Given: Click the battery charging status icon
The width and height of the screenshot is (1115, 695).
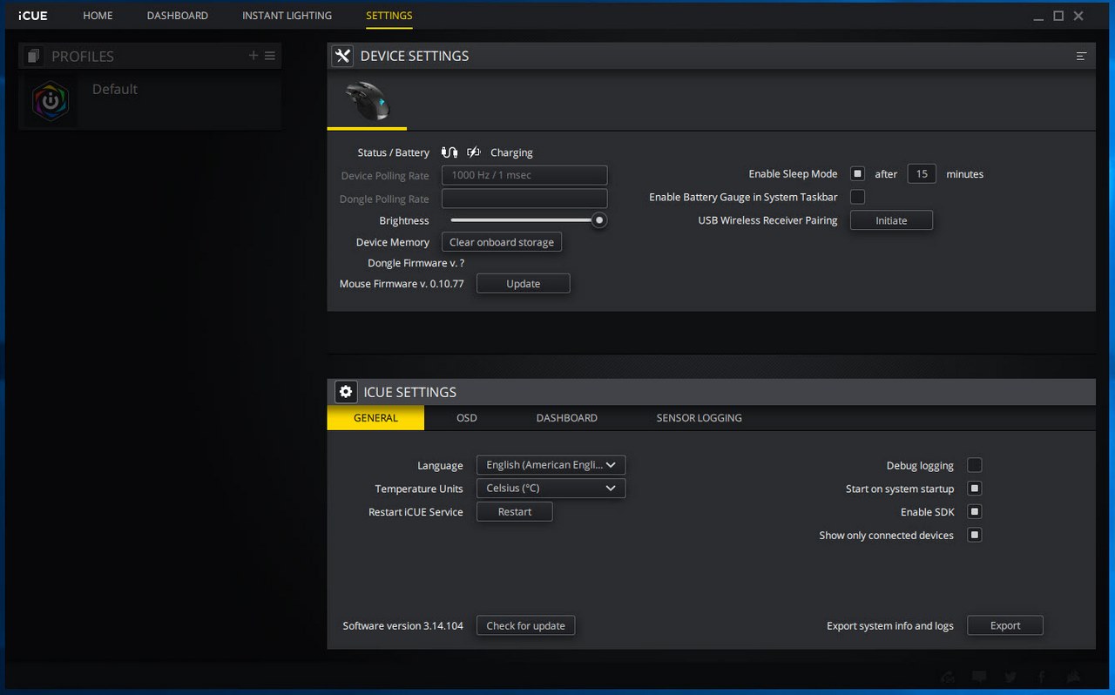Looking at the screenshot, I should click(473, 152).
